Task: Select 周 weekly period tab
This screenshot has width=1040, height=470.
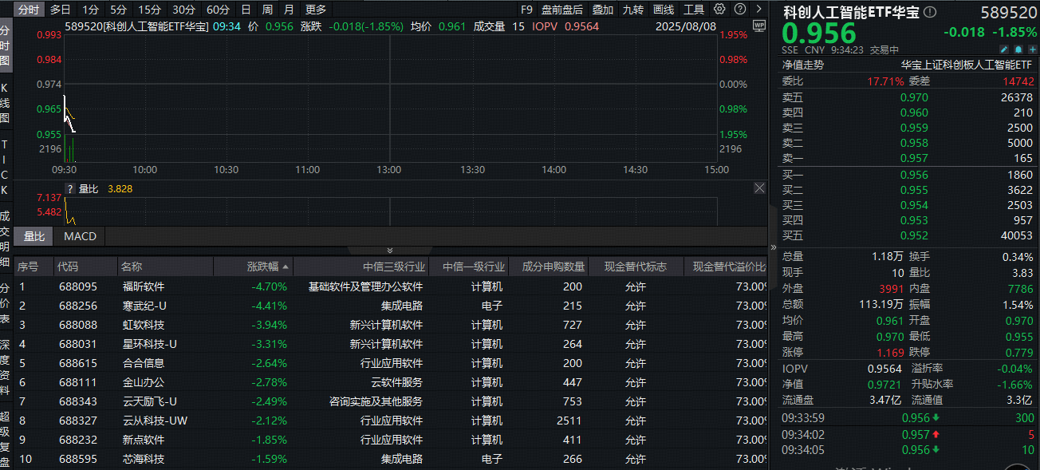Action: click(x=267, y=10)
